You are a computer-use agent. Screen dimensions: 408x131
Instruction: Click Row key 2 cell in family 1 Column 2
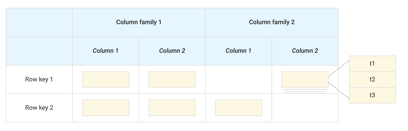172,108
